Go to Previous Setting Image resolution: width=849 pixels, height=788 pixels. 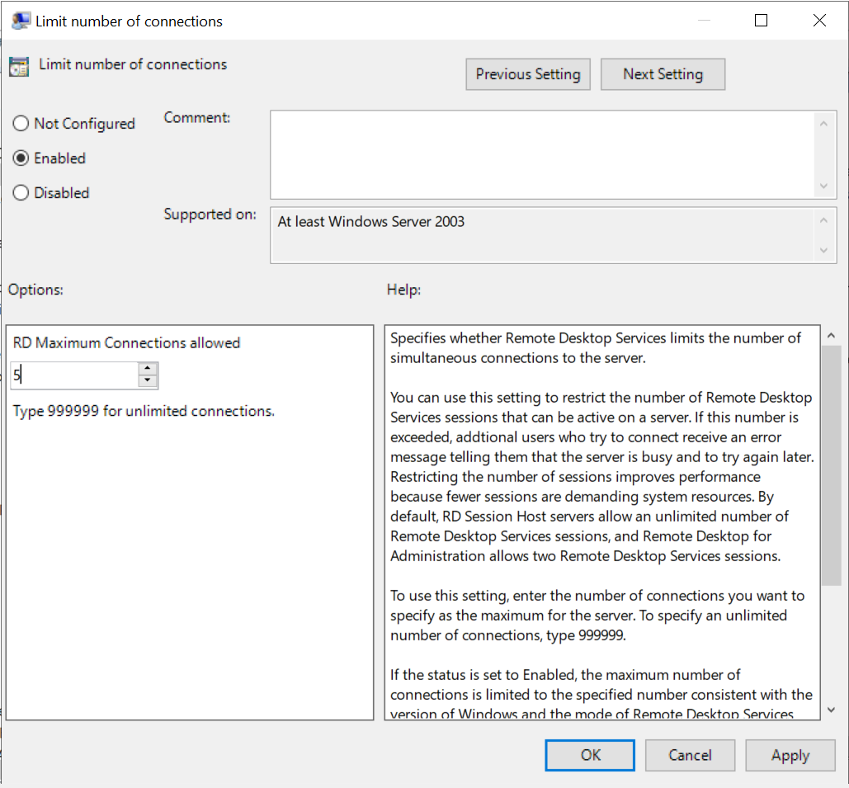(x=528, y=74)
